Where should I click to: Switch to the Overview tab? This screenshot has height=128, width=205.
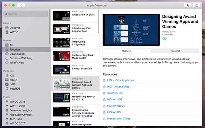(127, 51)
